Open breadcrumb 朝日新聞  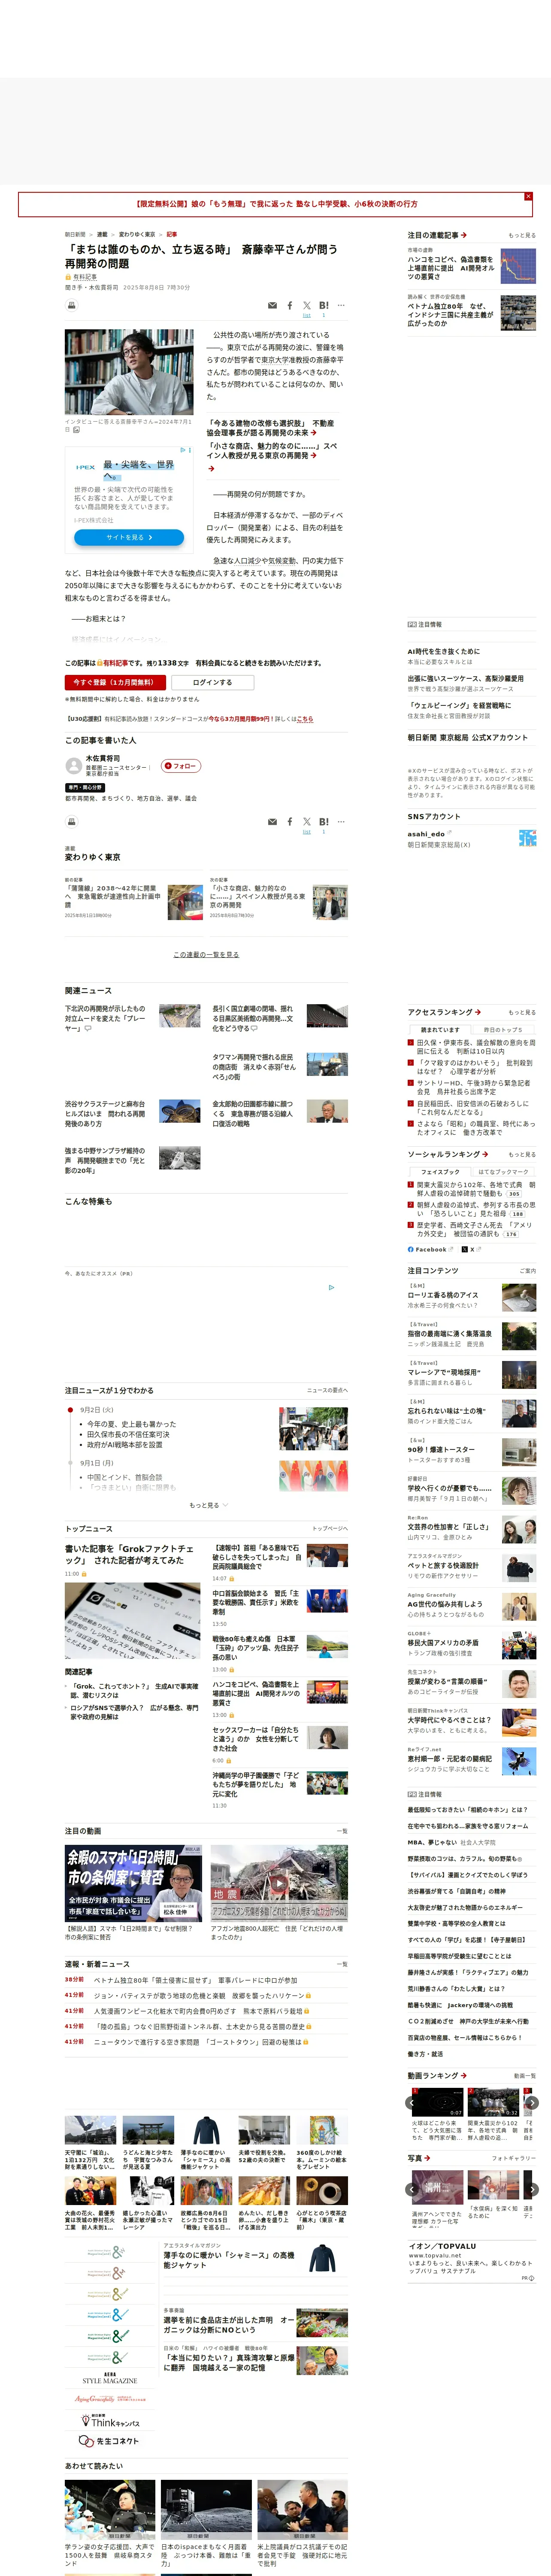(75, 235)
